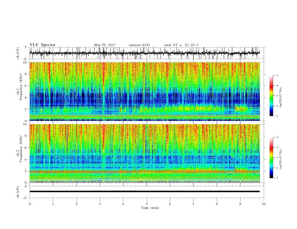
Task: Click time tick label "8" on Time axis
Action: click(217, 204)
